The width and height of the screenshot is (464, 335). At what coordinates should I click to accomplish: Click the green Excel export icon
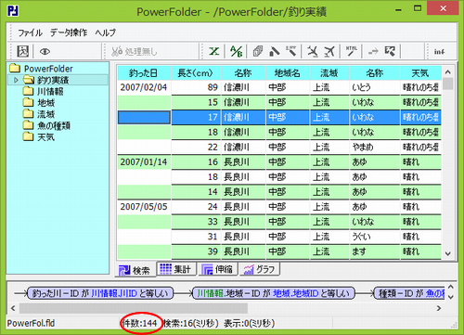[x=214, y=51]
